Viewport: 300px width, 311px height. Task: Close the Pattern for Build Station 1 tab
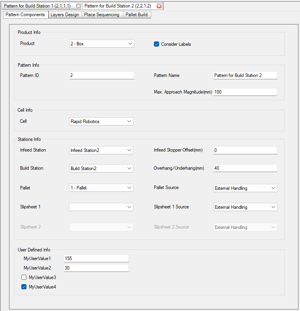[79, 6]
